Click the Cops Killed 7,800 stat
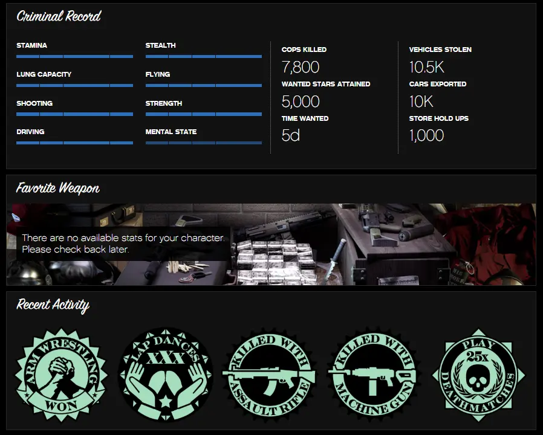 pyautogui.click(x=301, y=67)
